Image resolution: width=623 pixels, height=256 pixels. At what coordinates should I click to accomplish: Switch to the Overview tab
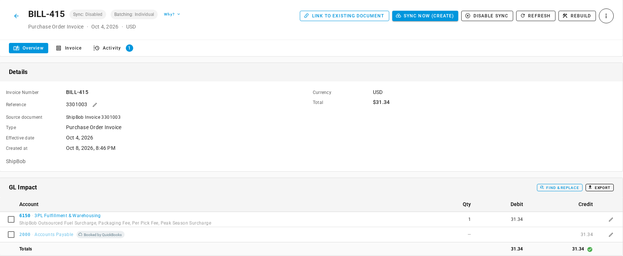29,48
